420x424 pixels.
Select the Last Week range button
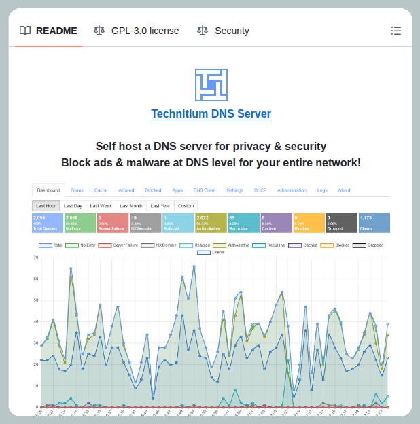pos(101,206)
